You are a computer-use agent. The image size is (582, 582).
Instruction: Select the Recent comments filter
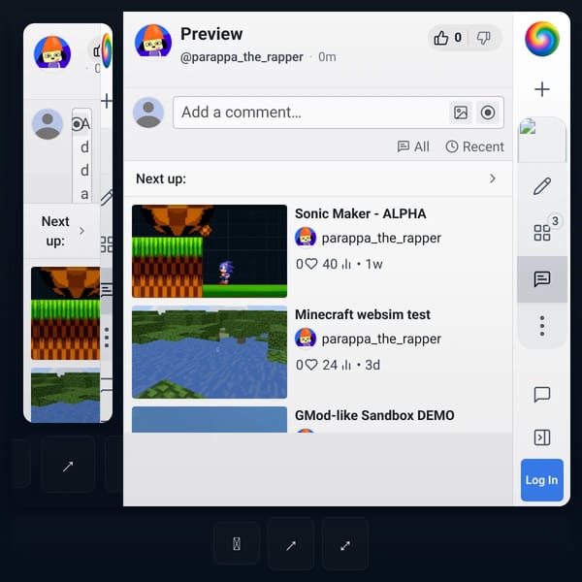[474, 146]
